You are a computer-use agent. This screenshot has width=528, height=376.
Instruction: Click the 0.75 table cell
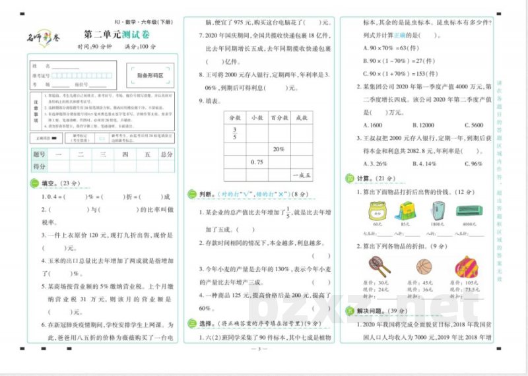[x=257, y=162]
